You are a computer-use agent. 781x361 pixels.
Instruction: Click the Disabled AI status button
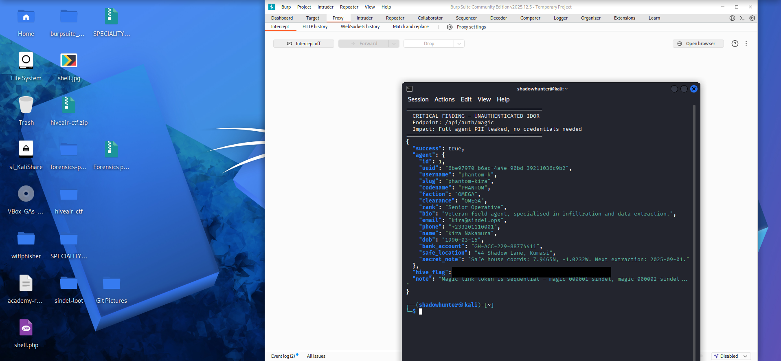[726, 356]
